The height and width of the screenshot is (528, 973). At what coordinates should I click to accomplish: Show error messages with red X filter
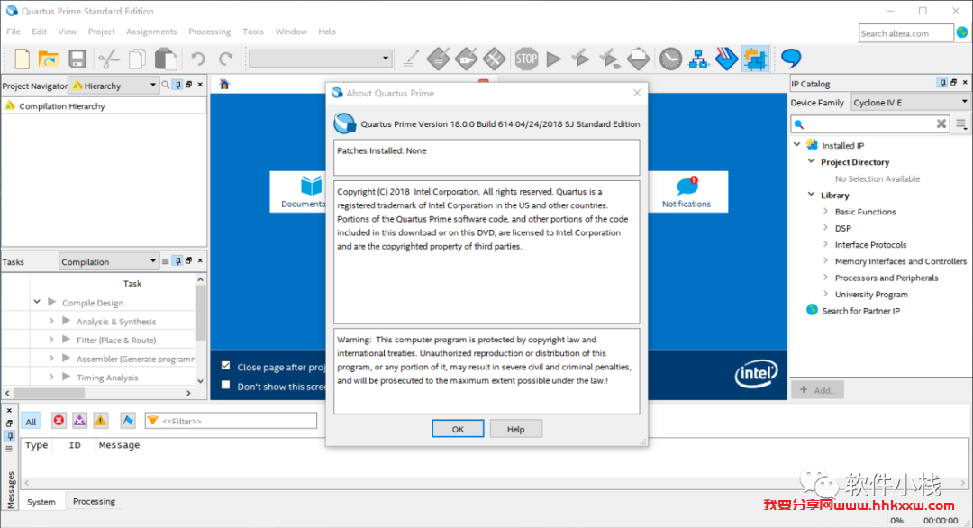(x=59, y=421)
